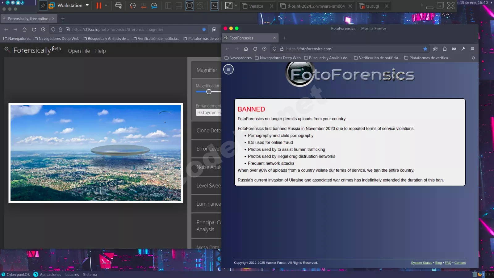Click the pause virtual machine icon
Screen dimensions: 494x278
[98, 6]
